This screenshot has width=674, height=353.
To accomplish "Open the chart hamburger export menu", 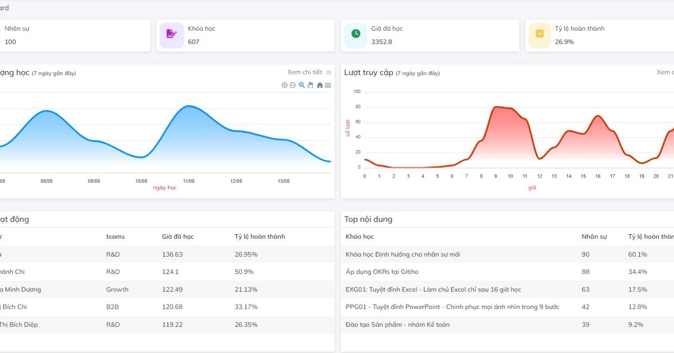I will (x=327, y=85).
